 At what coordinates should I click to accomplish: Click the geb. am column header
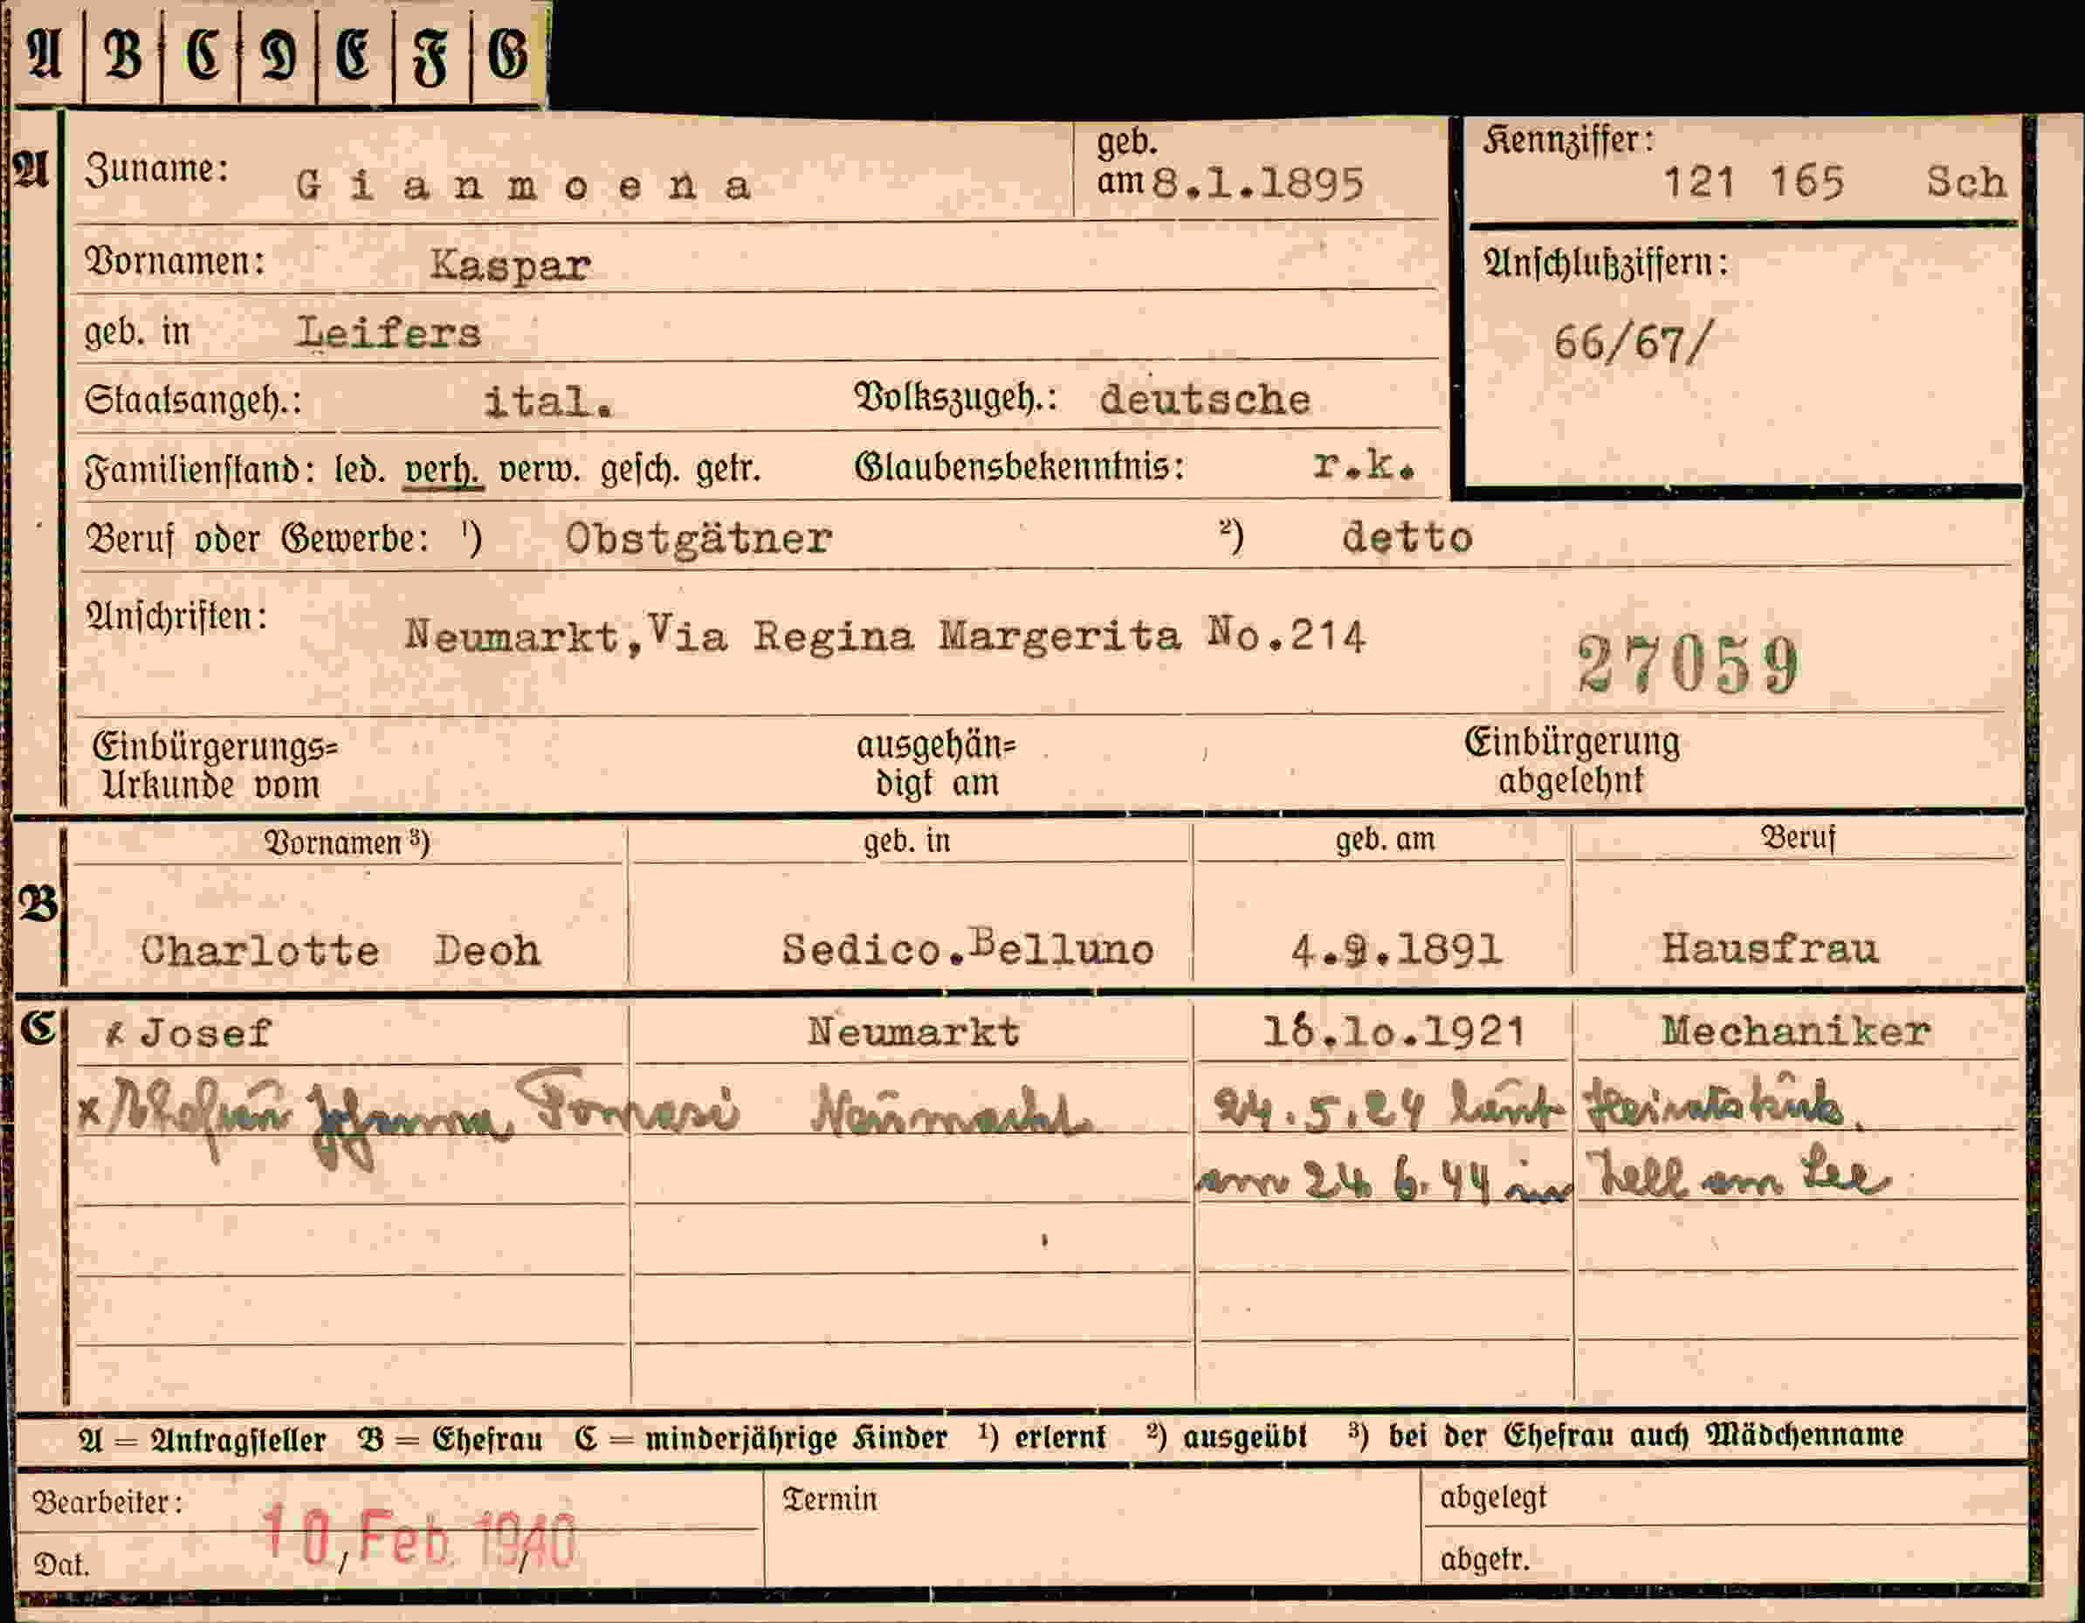tap(1384, 839)
